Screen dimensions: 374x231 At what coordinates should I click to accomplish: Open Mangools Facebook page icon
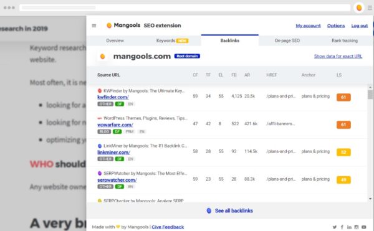click(x=342, y=227)
